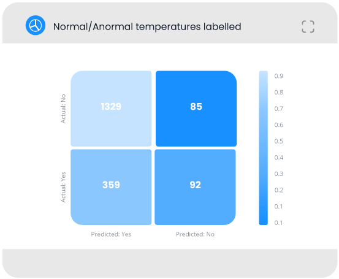This screenshot has height=279, width=339.
Task: Click the 0.7 scale tick label
Action: [279, 109]
